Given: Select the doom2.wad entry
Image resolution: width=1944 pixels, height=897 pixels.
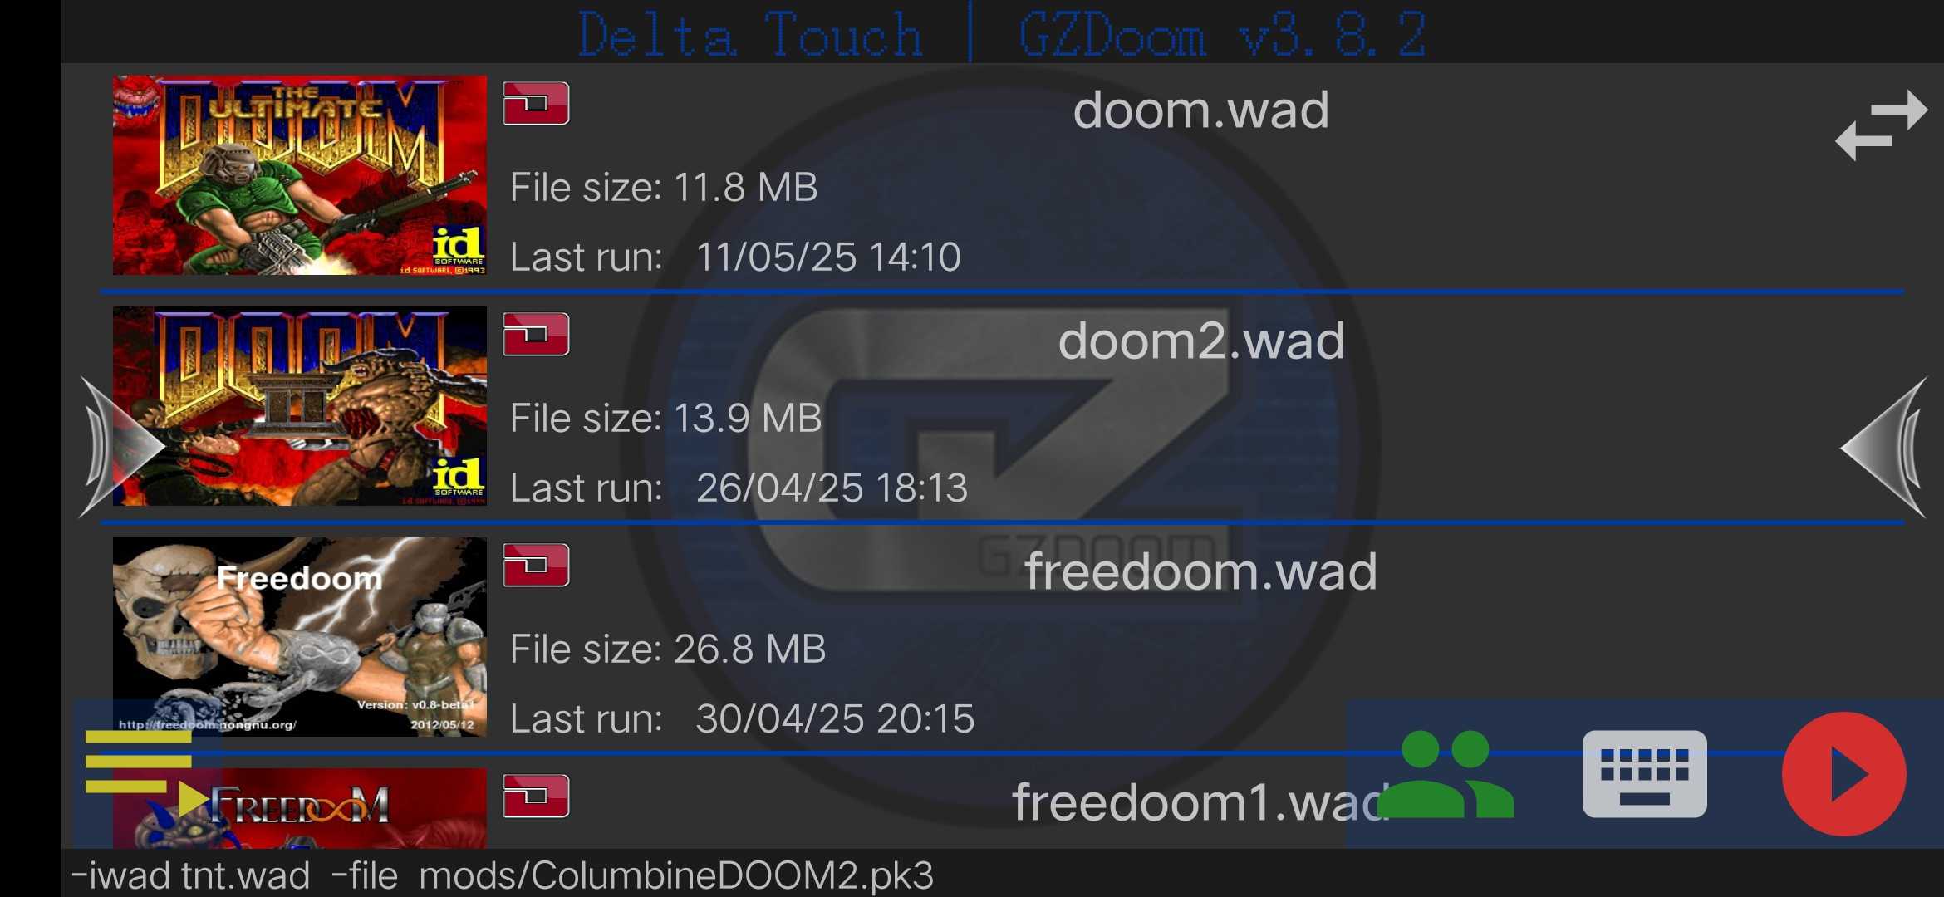Looking at the screenshot, I should (1001, 408).
